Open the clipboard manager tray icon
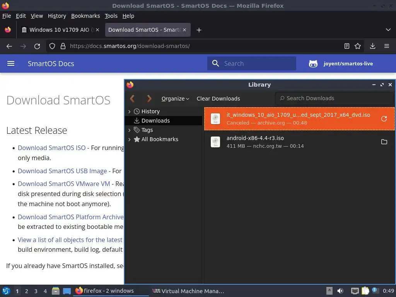 pos(365,291)
